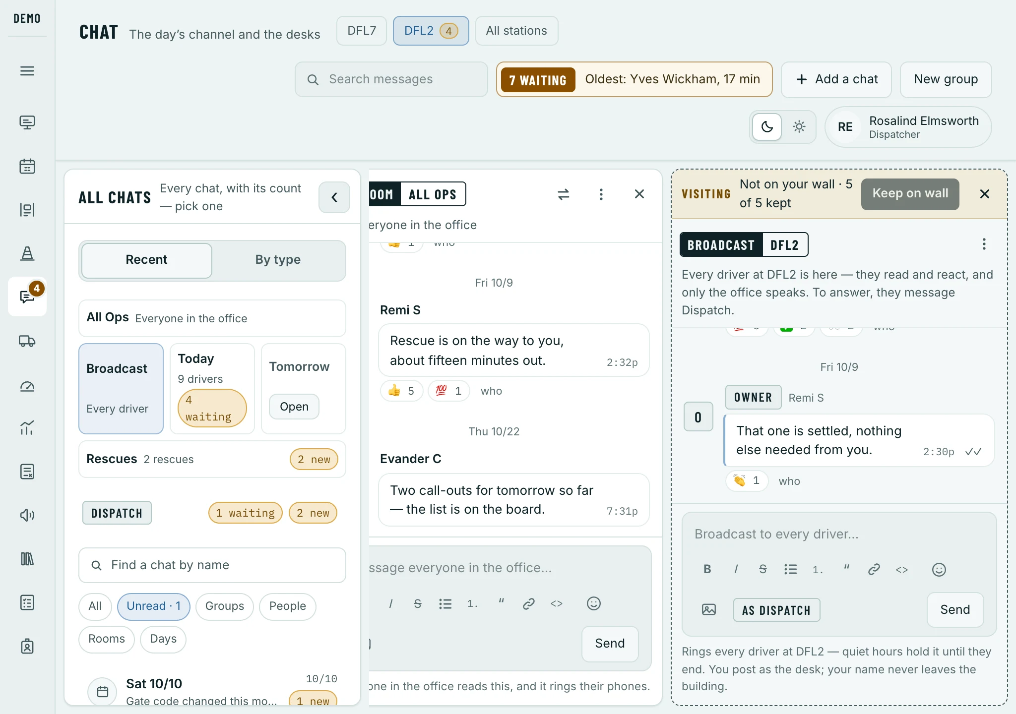Switch to light mode sun toggle
Screen dimensions: 1016x714
click(799, 127)
